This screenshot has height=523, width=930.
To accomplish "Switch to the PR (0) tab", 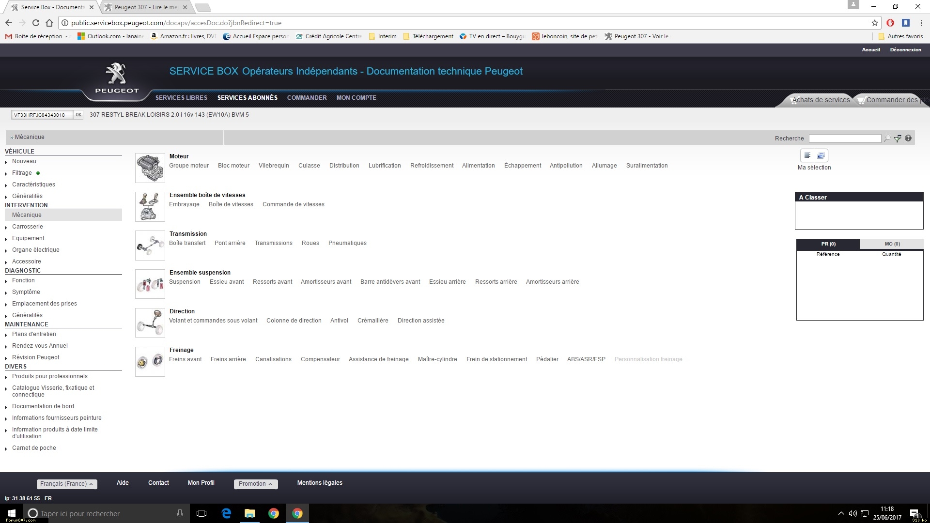I will (x=828, y=244).
